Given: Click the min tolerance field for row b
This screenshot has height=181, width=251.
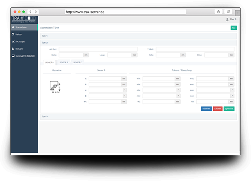Looking at the screenshot, I should coord(159,84).
